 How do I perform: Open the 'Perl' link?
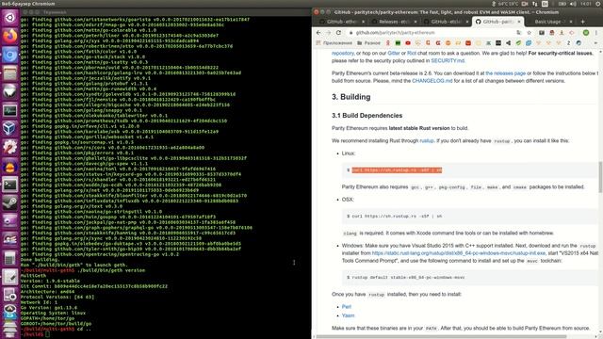click(x=346, y=307)
